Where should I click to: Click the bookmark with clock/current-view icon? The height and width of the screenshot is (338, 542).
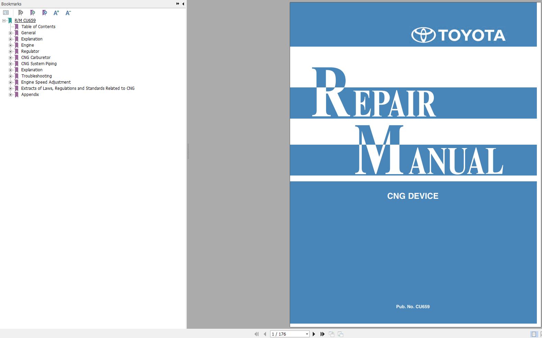45,13
